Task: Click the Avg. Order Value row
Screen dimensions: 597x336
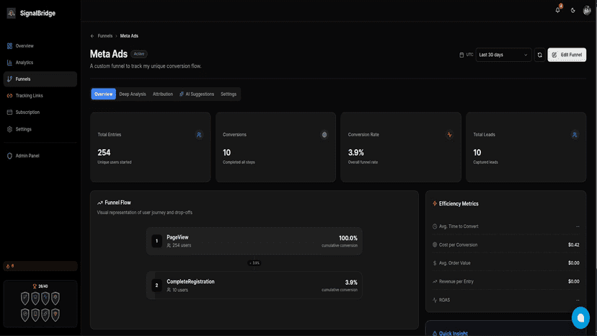Action: [x=505, y=263]
